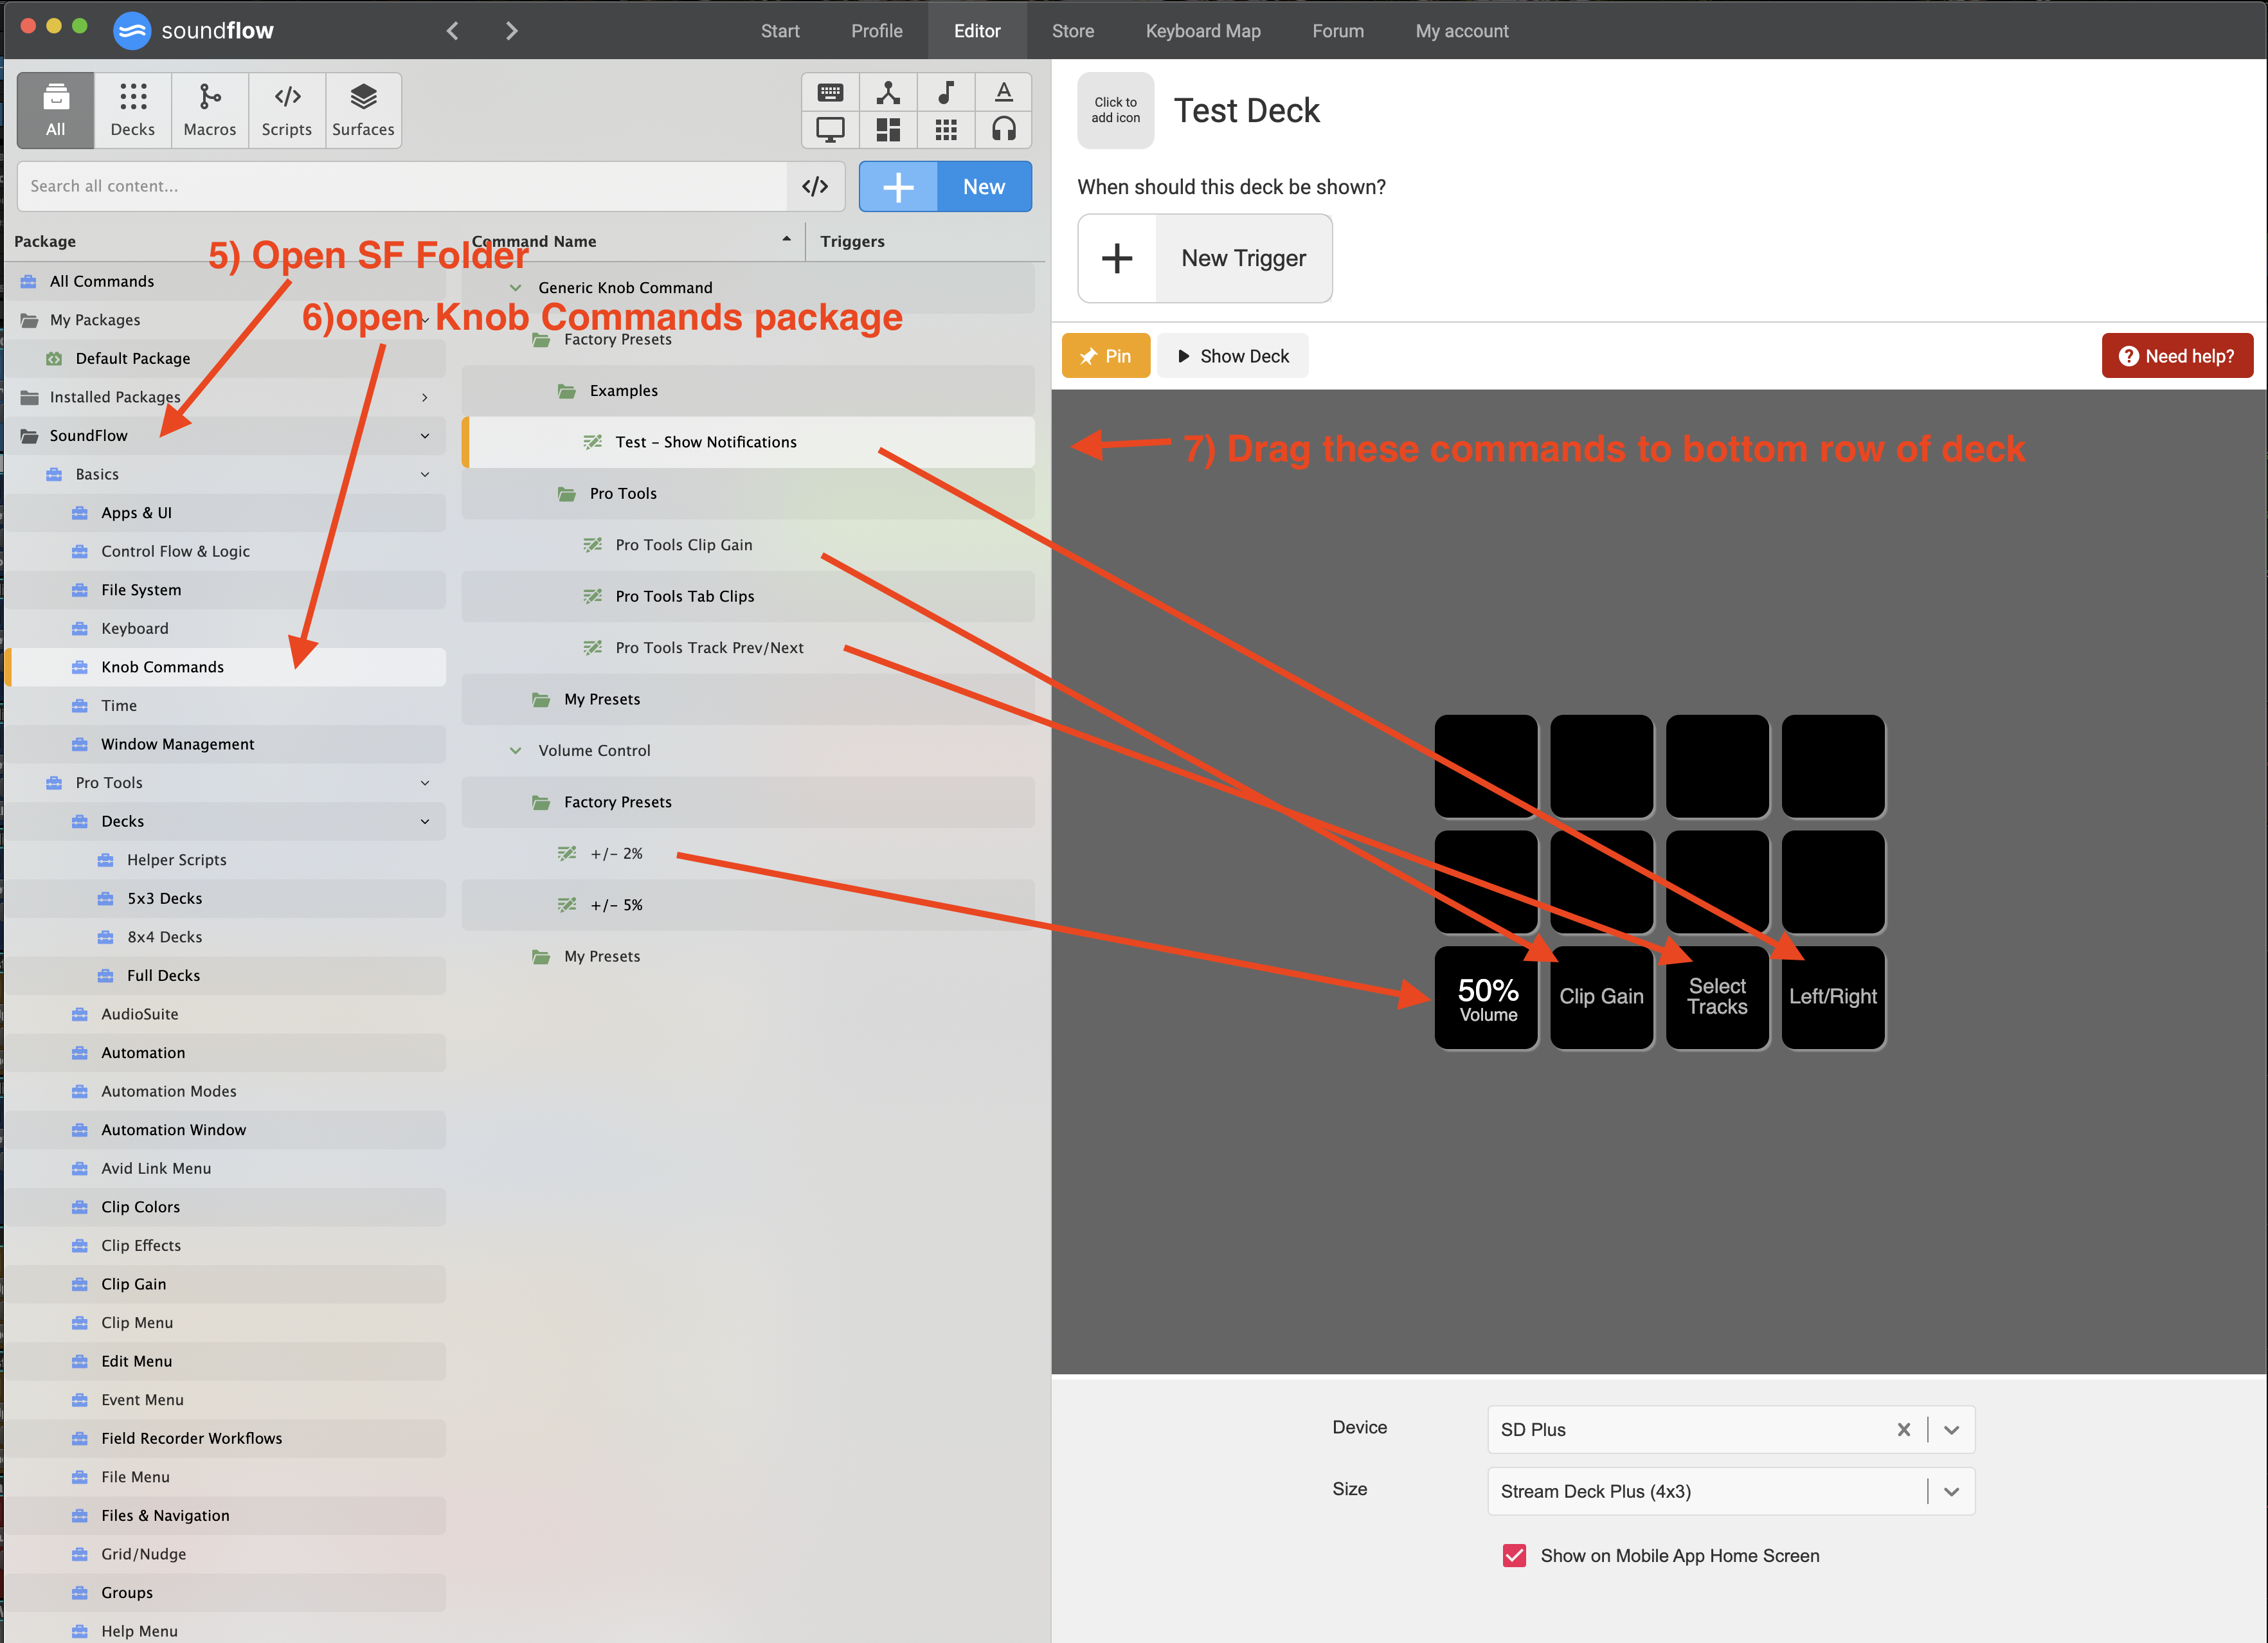The width and height of the screenshot is (2268, 1643).
Task: Open the Keyboard Map tab
Action: (x=1203, y=31)
